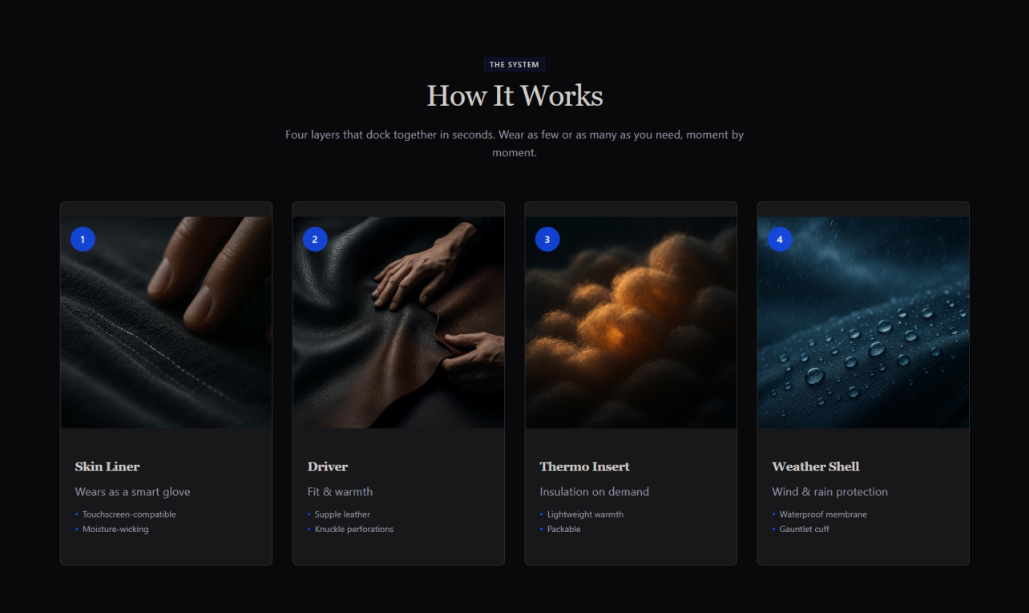The image size is (1029, 613).
Task: Click the blue number 1 badge
Action: [x=83, y=239]
